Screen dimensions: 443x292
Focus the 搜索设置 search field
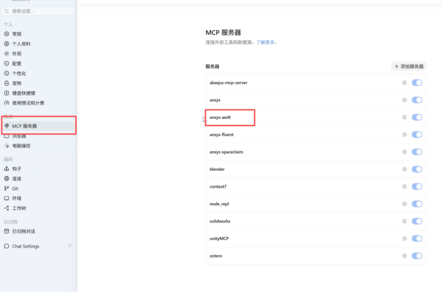point(38,11)
